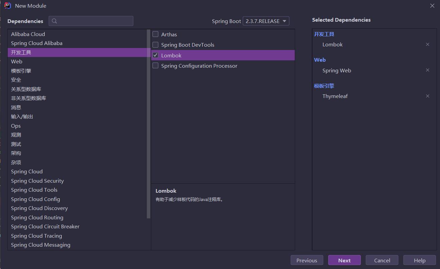Click the category list vertical scrollbar
The width and height of the screenshot is (440, 269).
coord(149,124)
